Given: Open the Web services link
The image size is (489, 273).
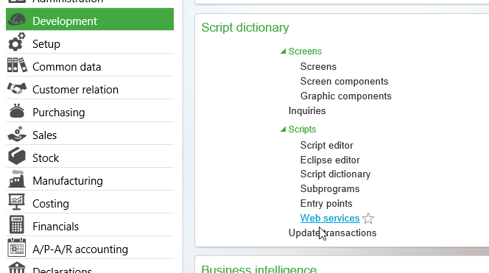Looking at the screenshot, I should (330, 218).
